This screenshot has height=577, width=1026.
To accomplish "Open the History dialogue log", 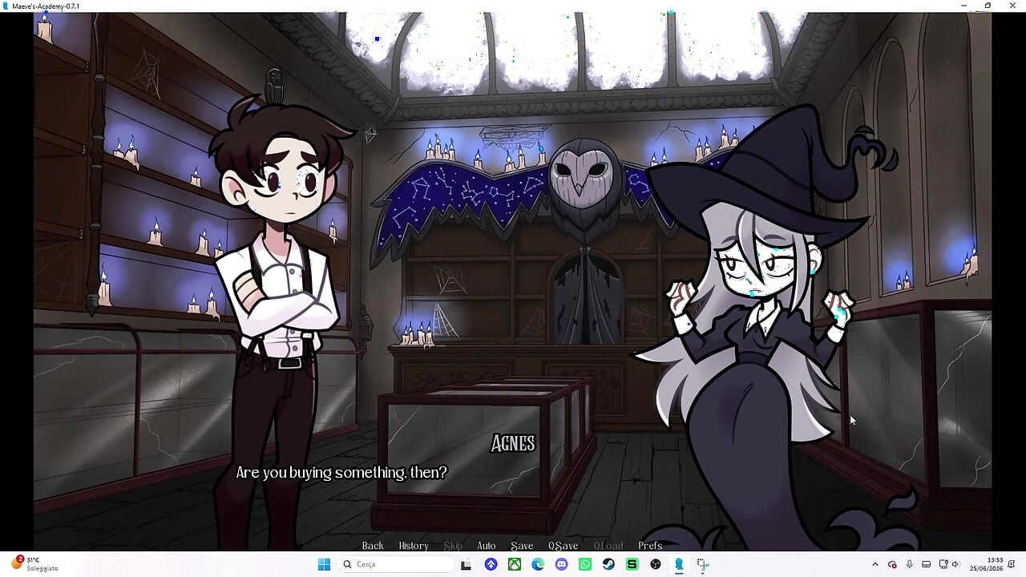I will (414, 546).
